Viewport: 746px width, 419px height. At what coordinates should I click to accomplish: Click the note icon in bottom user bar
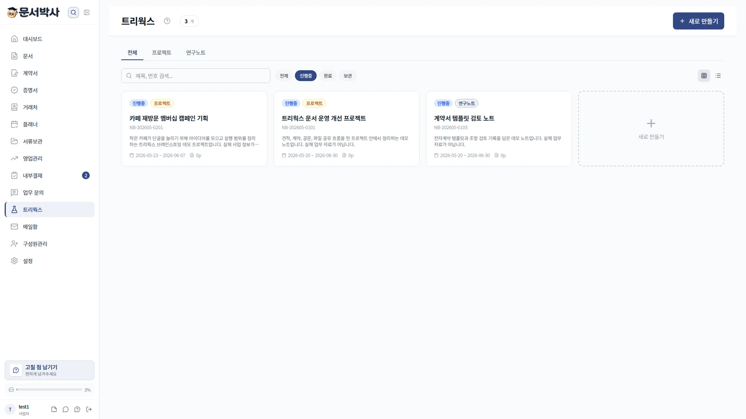54,409
